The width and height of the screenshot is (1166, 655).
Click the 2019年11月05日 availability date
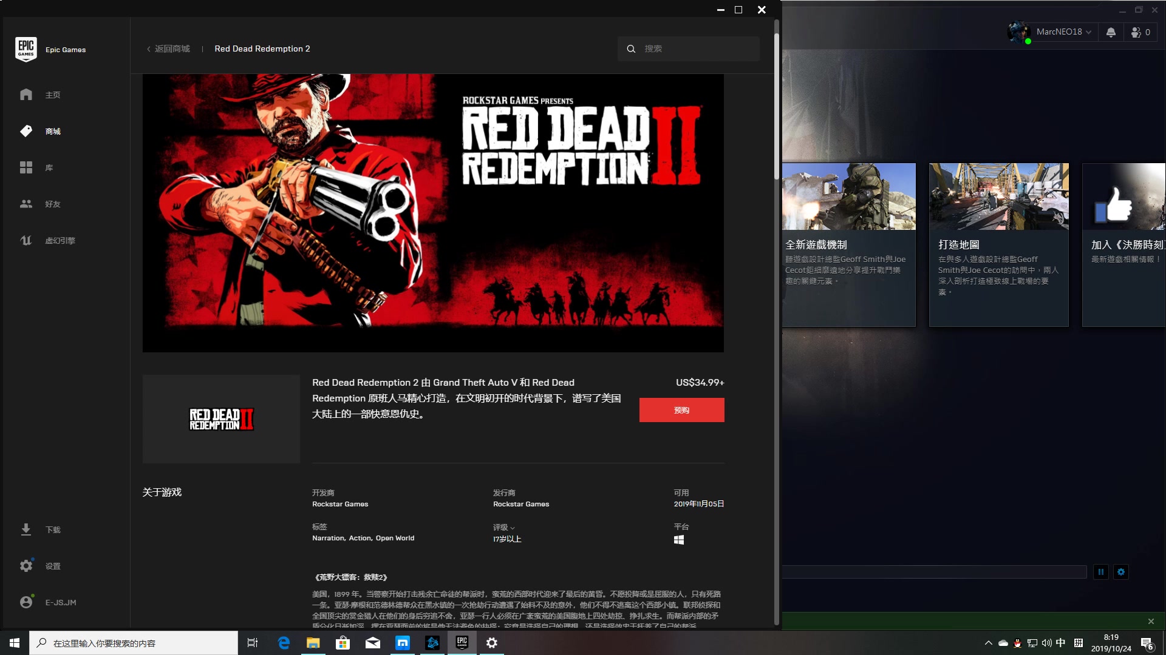pos(699,504)
